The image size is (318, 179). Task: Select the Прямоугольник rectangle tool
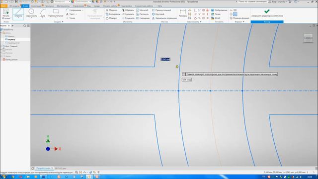(x=56, y=13)
